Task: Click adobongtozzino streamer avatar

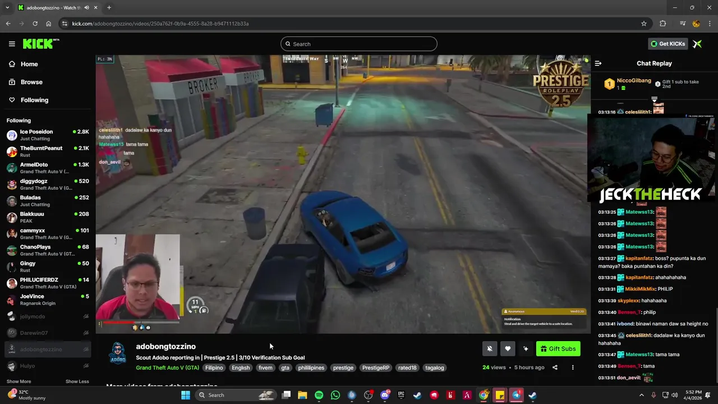Action: (x=117, y=353)
